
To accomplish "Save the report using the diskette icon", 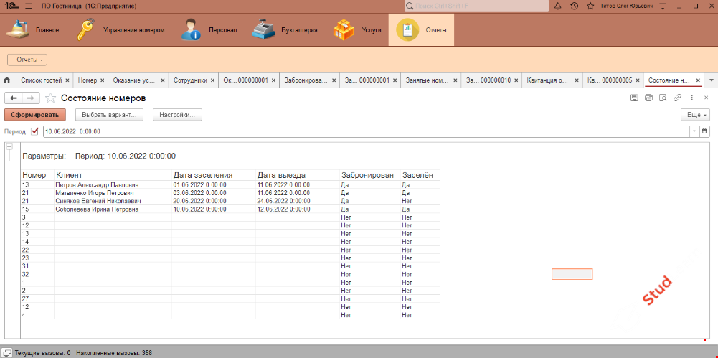I will click(634, 98).
